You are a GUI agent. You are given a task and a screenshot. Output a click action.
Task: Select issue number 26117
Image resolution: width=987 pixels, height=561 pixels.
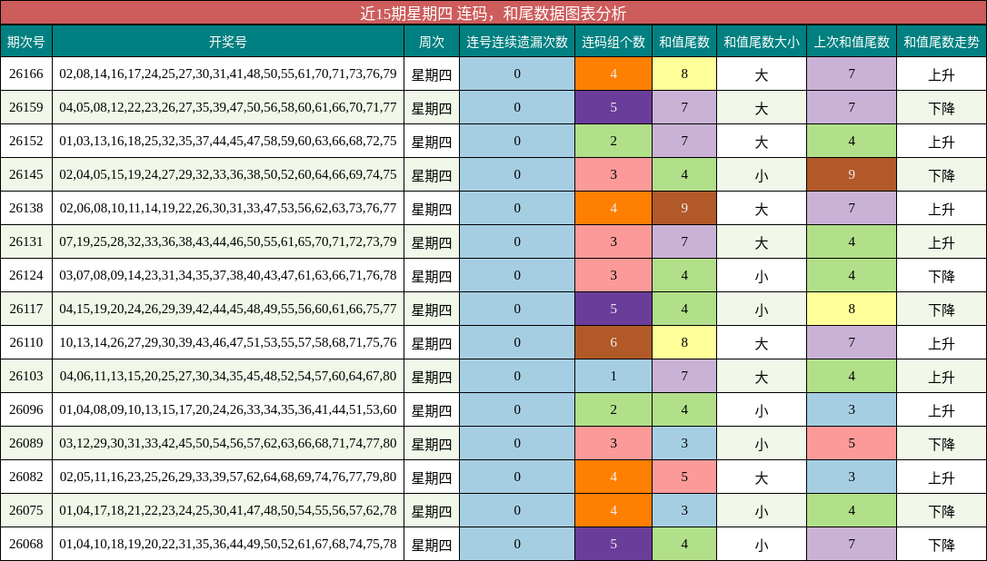tap(25, 309)
